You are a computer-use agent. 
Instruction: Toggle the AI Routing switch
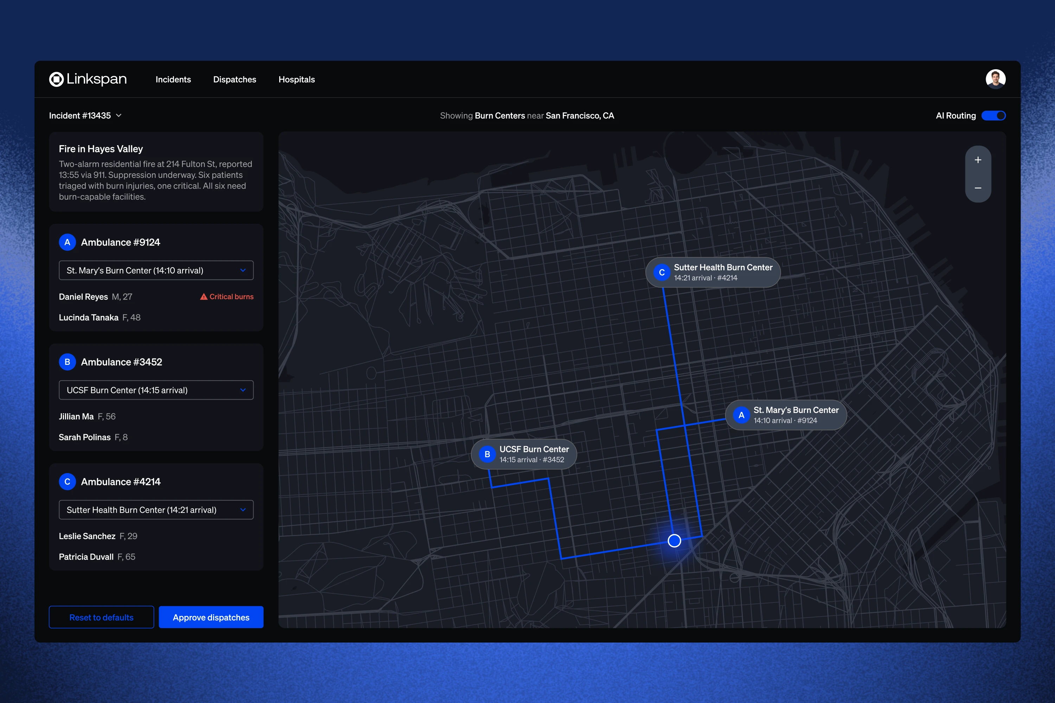(993, 116)
